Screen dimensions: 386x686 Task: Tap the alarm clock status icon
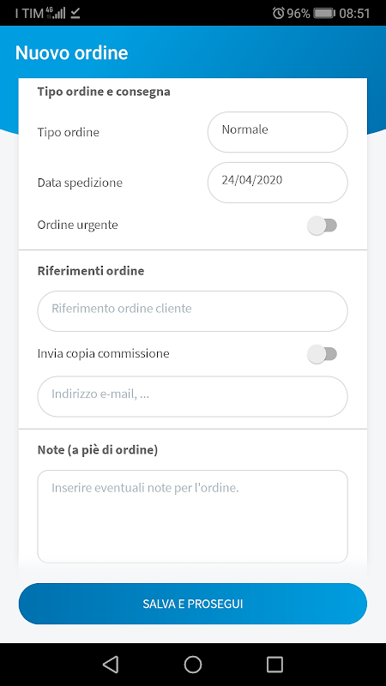coord(278,13)
